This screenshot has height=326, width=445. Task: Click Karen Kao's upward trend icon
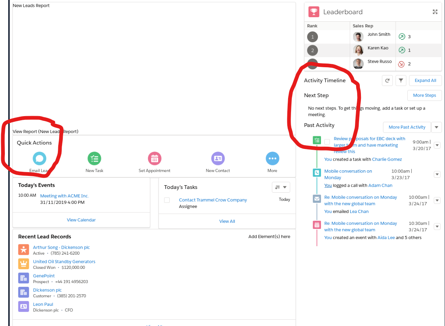402,50
